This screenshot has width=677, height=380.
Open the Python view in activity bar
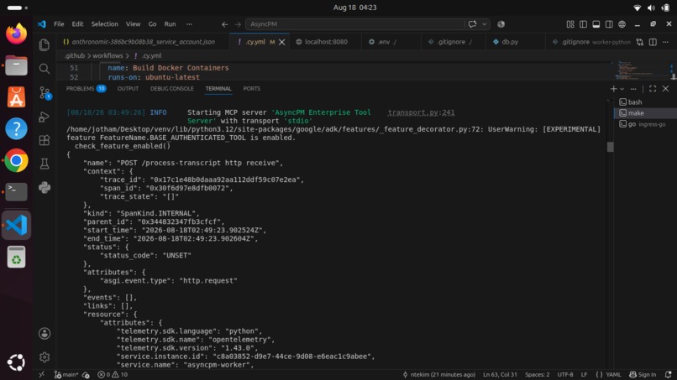[44, 187]
